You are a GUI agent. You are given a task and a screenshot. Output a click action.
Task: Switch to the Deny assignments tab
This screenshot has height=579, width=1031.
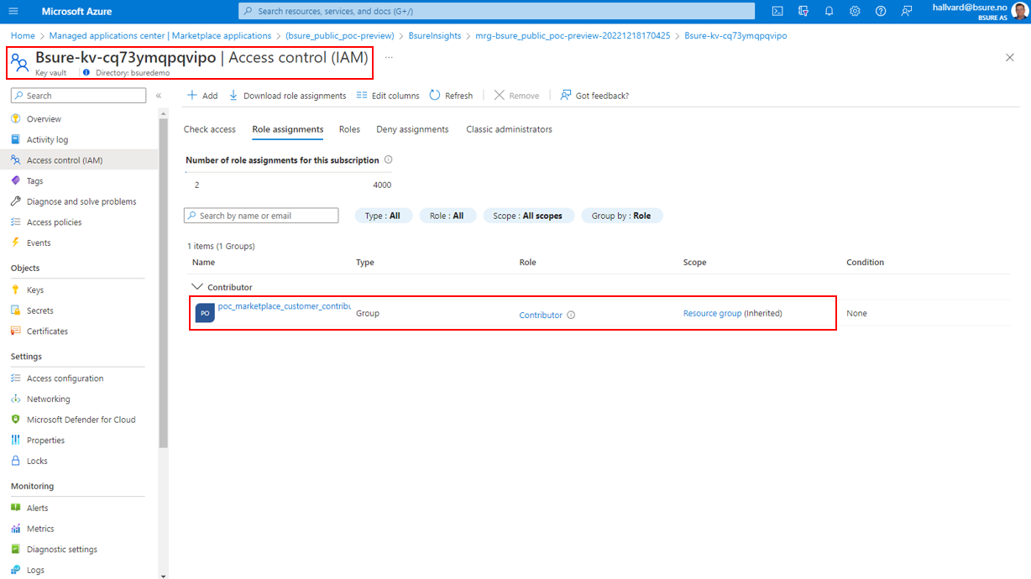[x=412, y=129]
